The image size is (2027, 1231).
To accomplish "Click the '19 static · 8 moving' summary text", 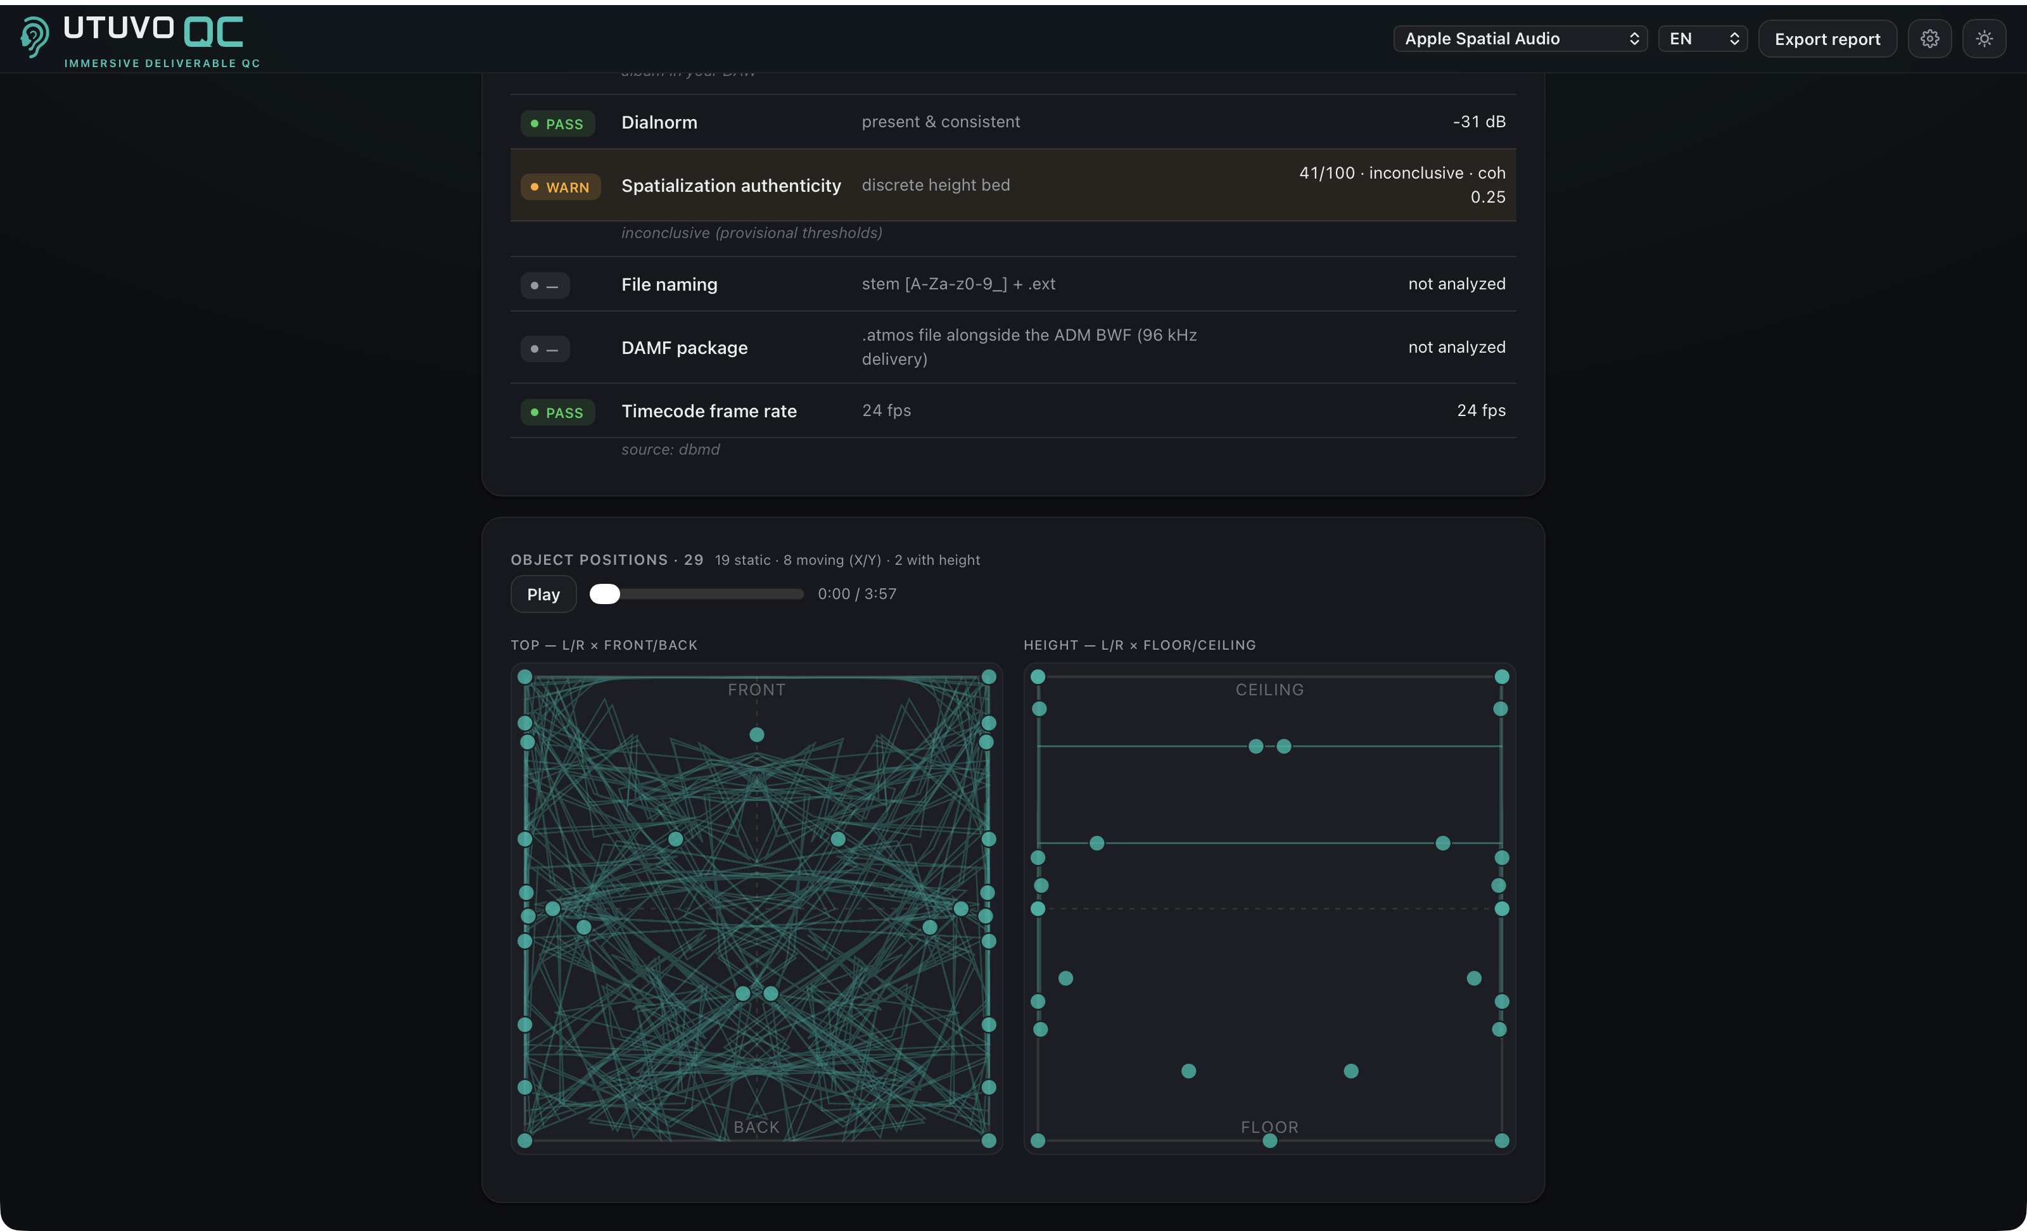I will coord(848,560).
